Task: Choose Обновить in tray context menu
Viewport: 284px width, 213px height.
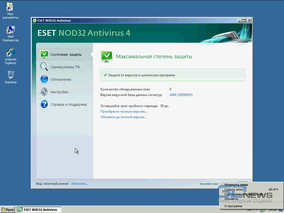Action: click(231, 199)
